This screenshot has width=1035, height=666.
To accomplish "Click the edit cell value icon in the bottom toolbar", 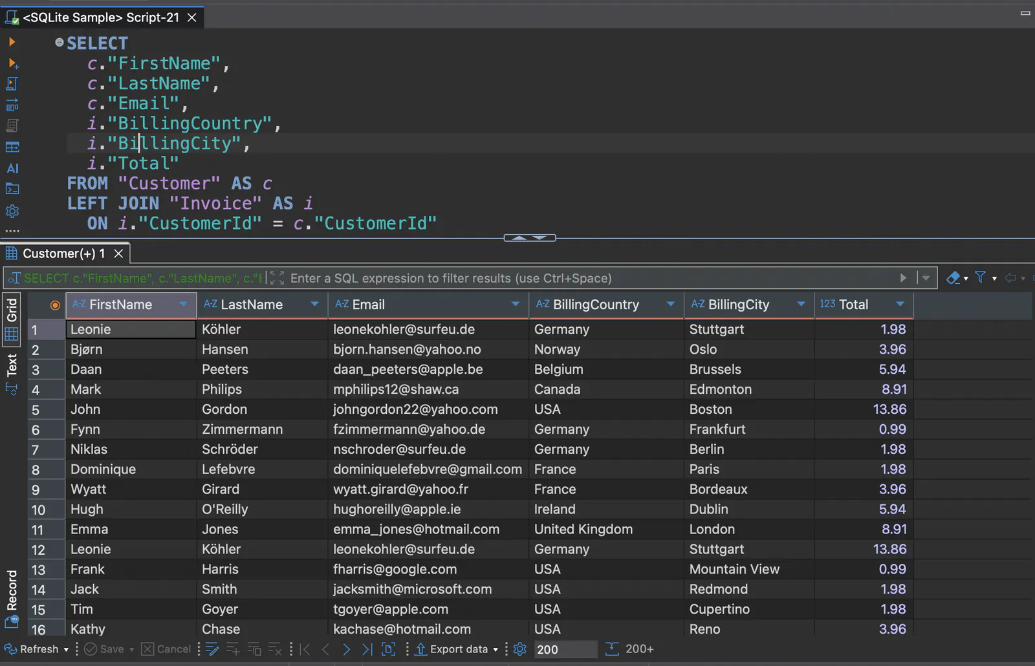I will 212,649.
